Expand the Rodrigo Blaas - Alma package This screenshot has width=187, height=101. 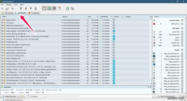(x=2, y=64)
